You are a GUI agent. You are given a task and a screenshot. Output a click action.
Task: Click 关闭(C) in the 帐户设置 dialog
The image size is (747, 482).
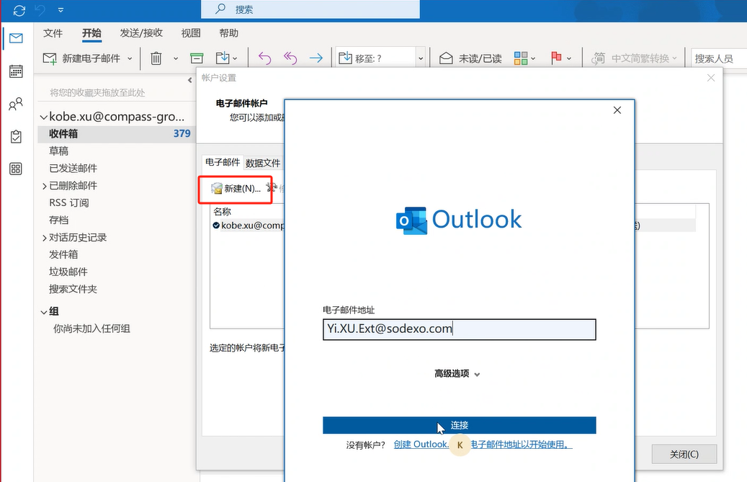[x=684, y=455]
